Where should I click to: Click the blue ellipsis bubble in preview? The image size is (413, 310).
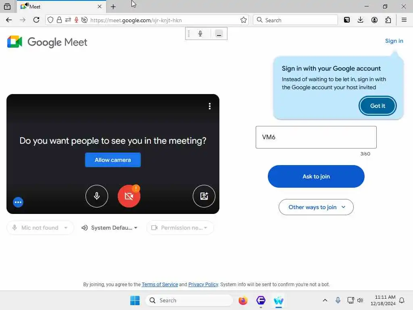(18, 202)
